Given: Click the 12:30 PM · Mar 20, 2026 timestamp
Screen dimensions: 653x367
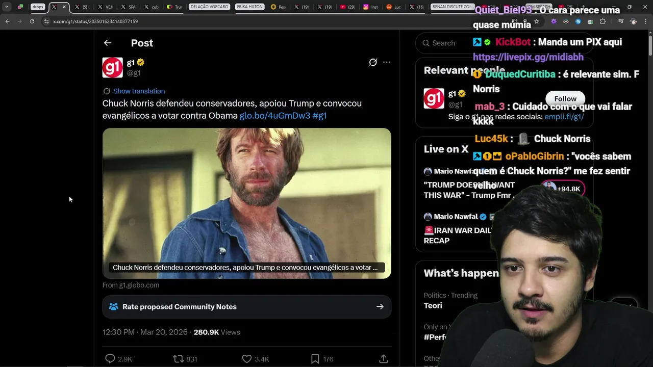Looking at the screenshot, I should coord(145,332).
